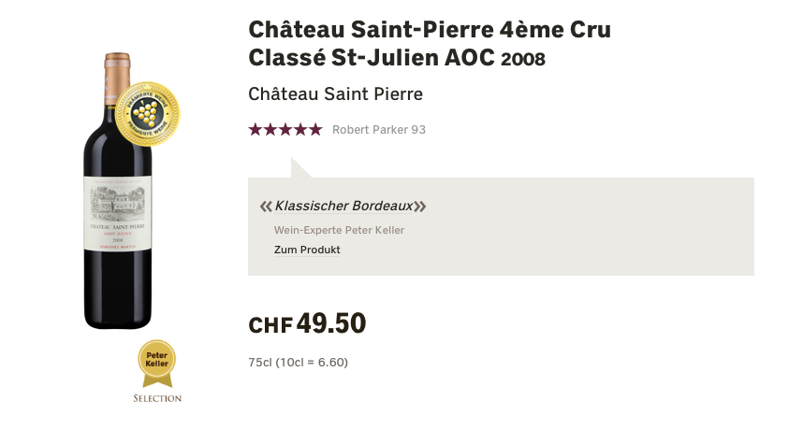Click the Robert Parker 93 rating text
803x429 pixels.
[379, 130]
